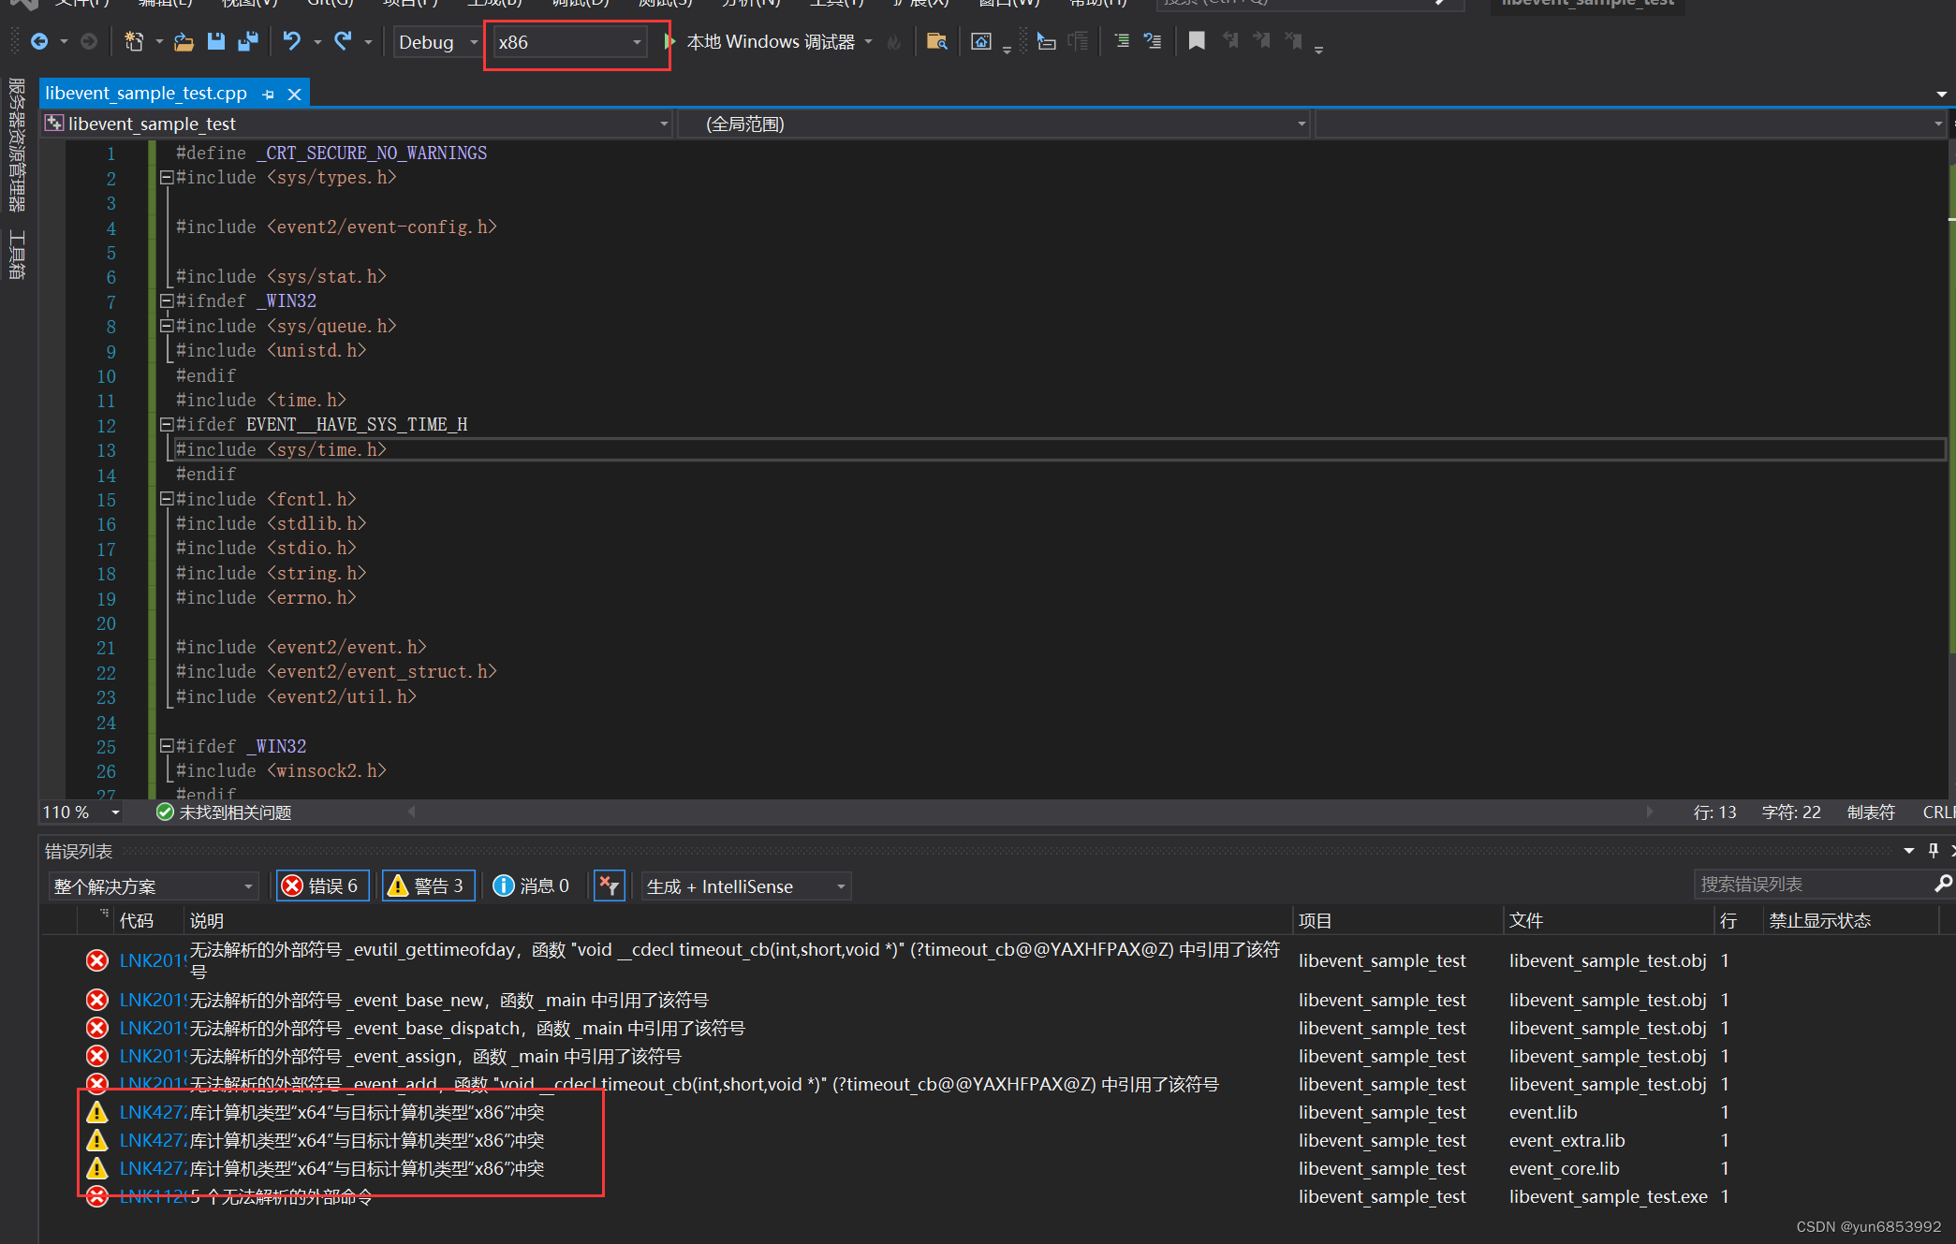Pin the error list panel
Screen dimensions: 1956x1244
1934,851
